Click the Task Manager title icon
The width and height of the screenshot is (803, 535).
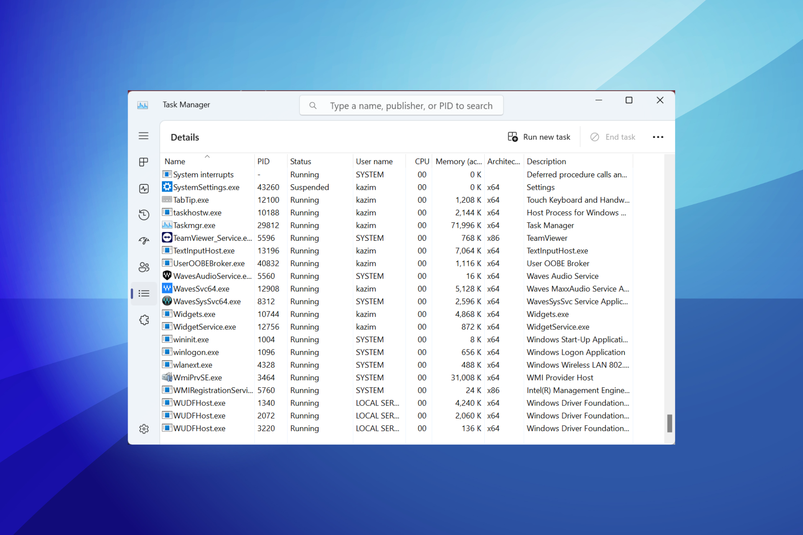point(143,105)
